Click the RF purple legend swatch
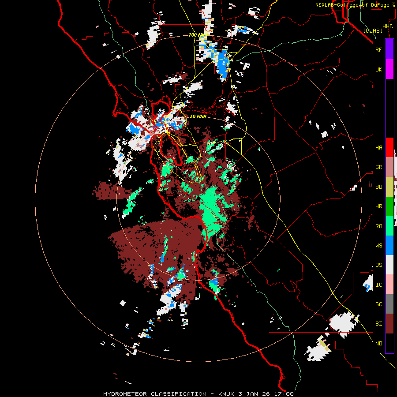The height and width of the screenshot is (397, 397). pyautogui.click(x=390, y=49)
